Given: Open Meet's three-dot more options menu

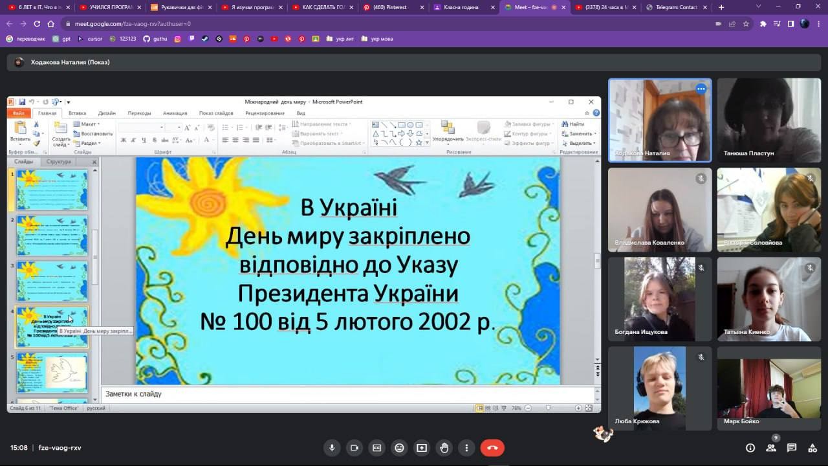Looking at the screenshot, I should (x=466, y=448).
